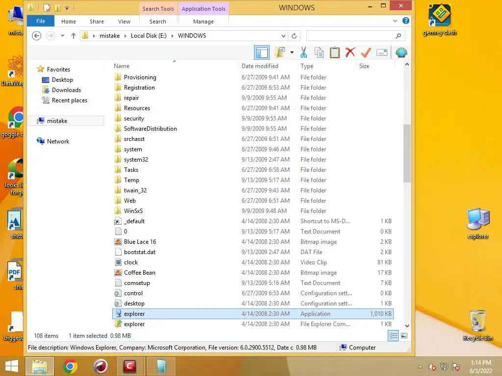
Task: Open the address bar history dropdown
Action: 283,36
